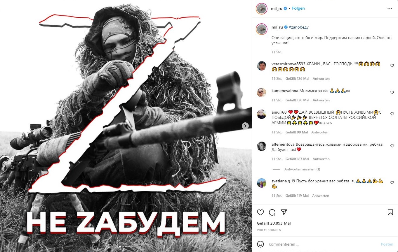Share the post with the paper plane icon
The width and height of the screenshot is (398, 252).
pos(284,212)
